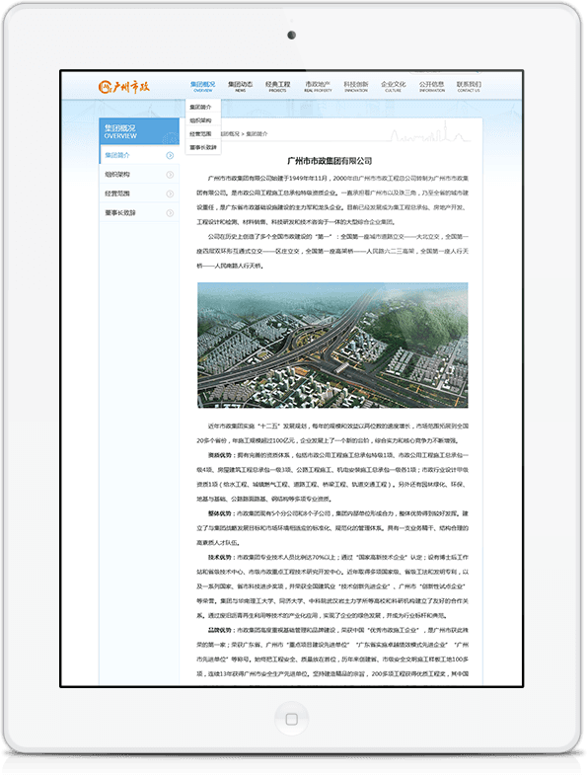This screenshot has height=777, width=588.
Task: Choose 董事长致辞 from the Overview dropdown
Action: coord(203,147)
